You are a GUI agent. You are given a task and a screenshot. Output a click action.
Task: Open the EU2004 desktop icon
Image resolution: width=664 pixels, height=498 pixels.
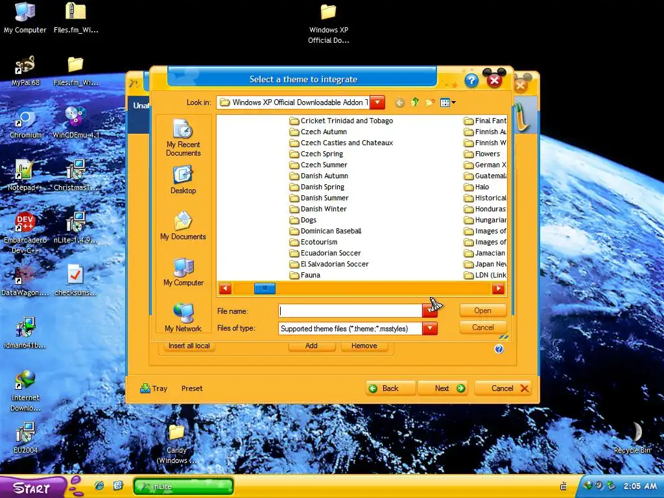[25, 438]
